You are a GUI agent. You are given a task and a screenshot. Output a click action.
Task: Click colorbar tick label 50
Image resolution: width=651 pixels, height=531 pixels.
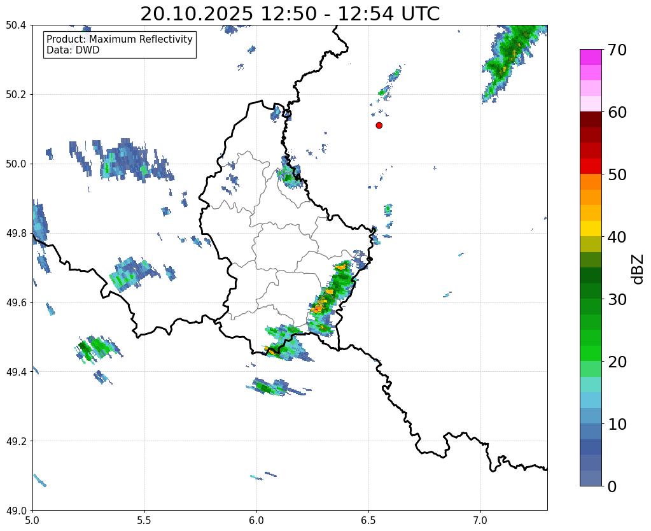(616, 174)
